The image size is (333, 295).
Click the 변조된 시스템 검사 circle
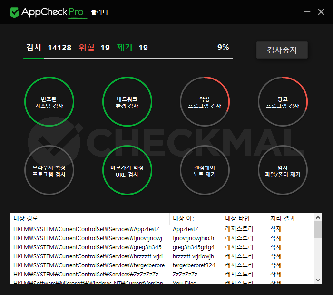(49, 102)
